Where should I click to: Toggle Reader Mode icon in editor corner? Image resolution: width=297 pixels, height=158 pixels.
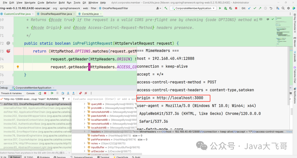261,19
